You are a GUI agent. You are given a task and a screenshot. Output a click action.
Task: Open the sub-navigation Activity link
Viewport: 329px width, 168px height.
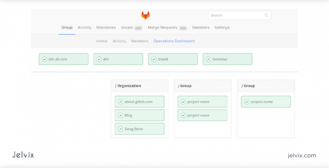(119, 41)
